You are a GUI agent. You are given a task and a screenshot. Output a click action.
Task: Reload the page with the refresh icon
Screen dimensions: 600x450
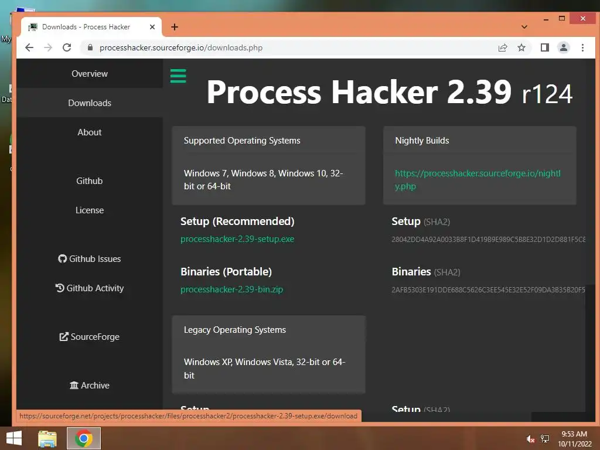point(67,47)
